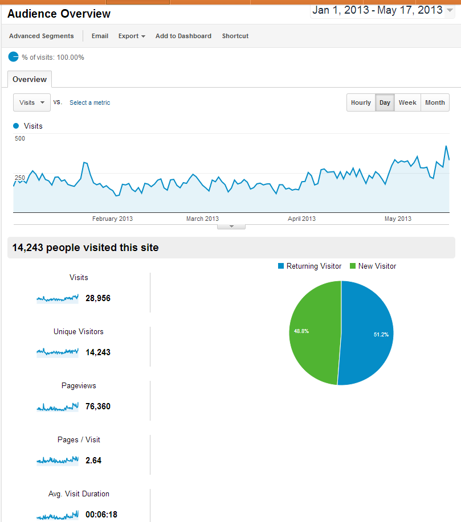Click the Pages / Visit sparkline
The image size is (461, 522).
(57, 459)
